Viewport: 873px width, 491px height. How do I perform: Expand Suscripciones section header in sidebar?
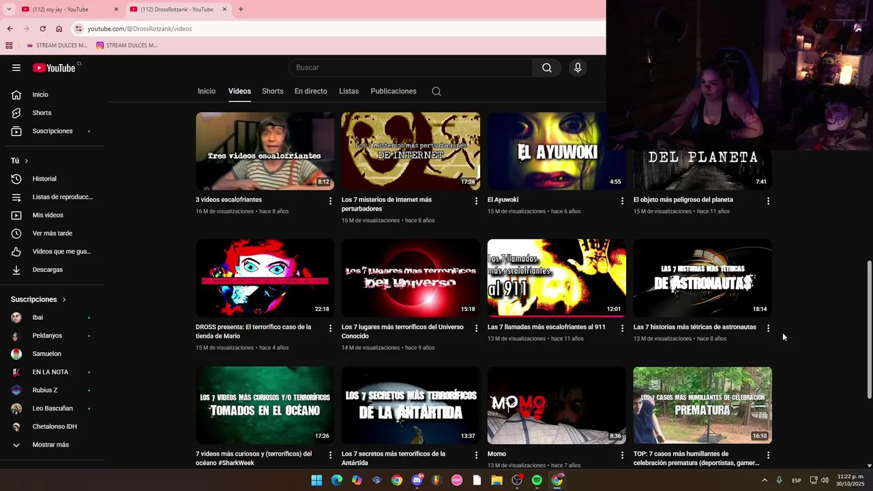[39, 299]
